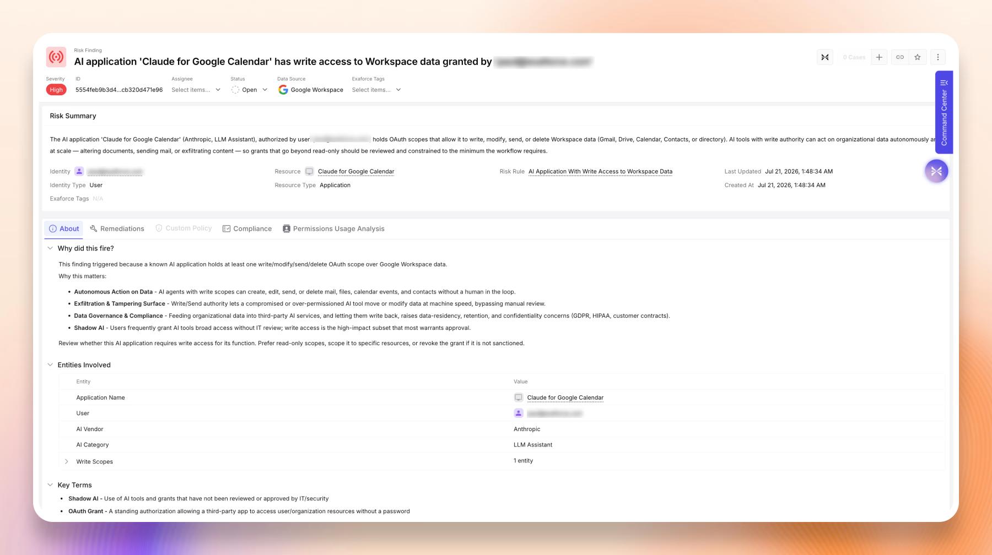Expand the Write Scopes row
Image resolution: width=992 pixels, height=555 pixels.
coord(67,461)
